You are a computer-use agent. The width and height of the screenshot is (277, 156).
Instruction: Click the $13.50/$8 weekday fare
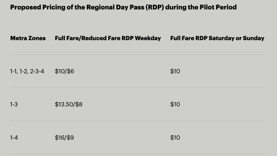click(x=68, y=105)
